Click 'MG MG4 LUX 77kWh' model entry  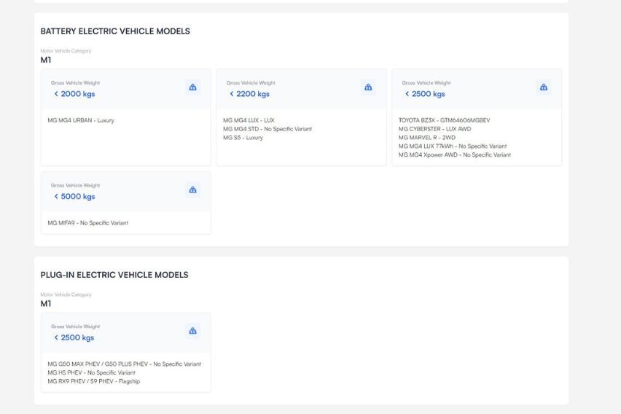pos(453,147)
